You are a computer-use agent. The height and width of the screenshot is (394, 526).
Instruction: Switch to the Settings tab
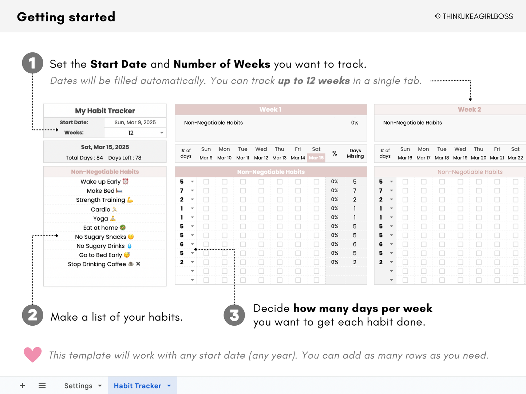[78, 385]
